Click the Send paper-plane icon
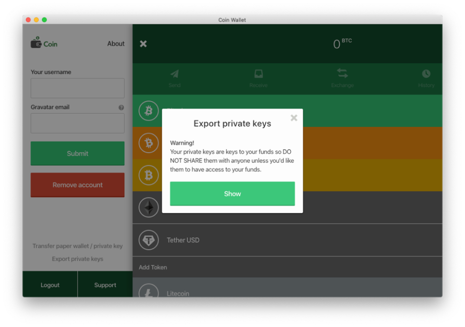 (174, 74)
